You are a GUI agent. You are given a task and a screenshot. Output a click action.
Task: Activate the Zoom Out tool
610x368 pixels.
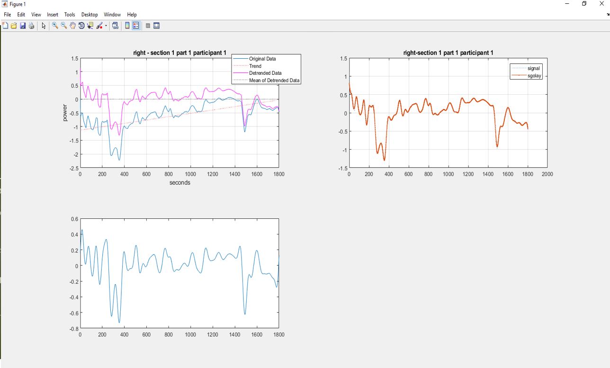64,26
